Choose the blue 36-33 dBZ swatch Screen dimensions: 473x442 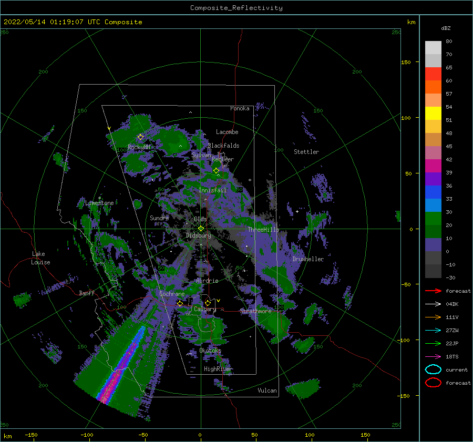coord(433,192)
